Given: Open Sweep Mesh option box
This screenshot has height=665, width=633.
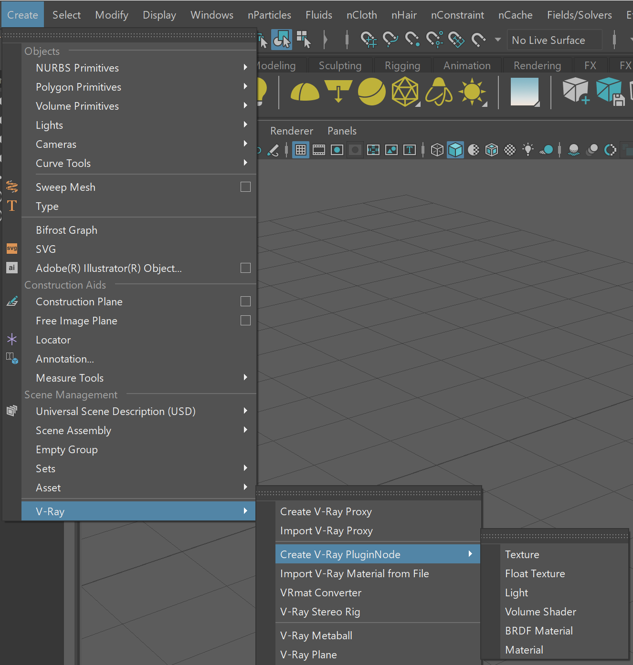Looking at the screenshot, I should point(245,187).
